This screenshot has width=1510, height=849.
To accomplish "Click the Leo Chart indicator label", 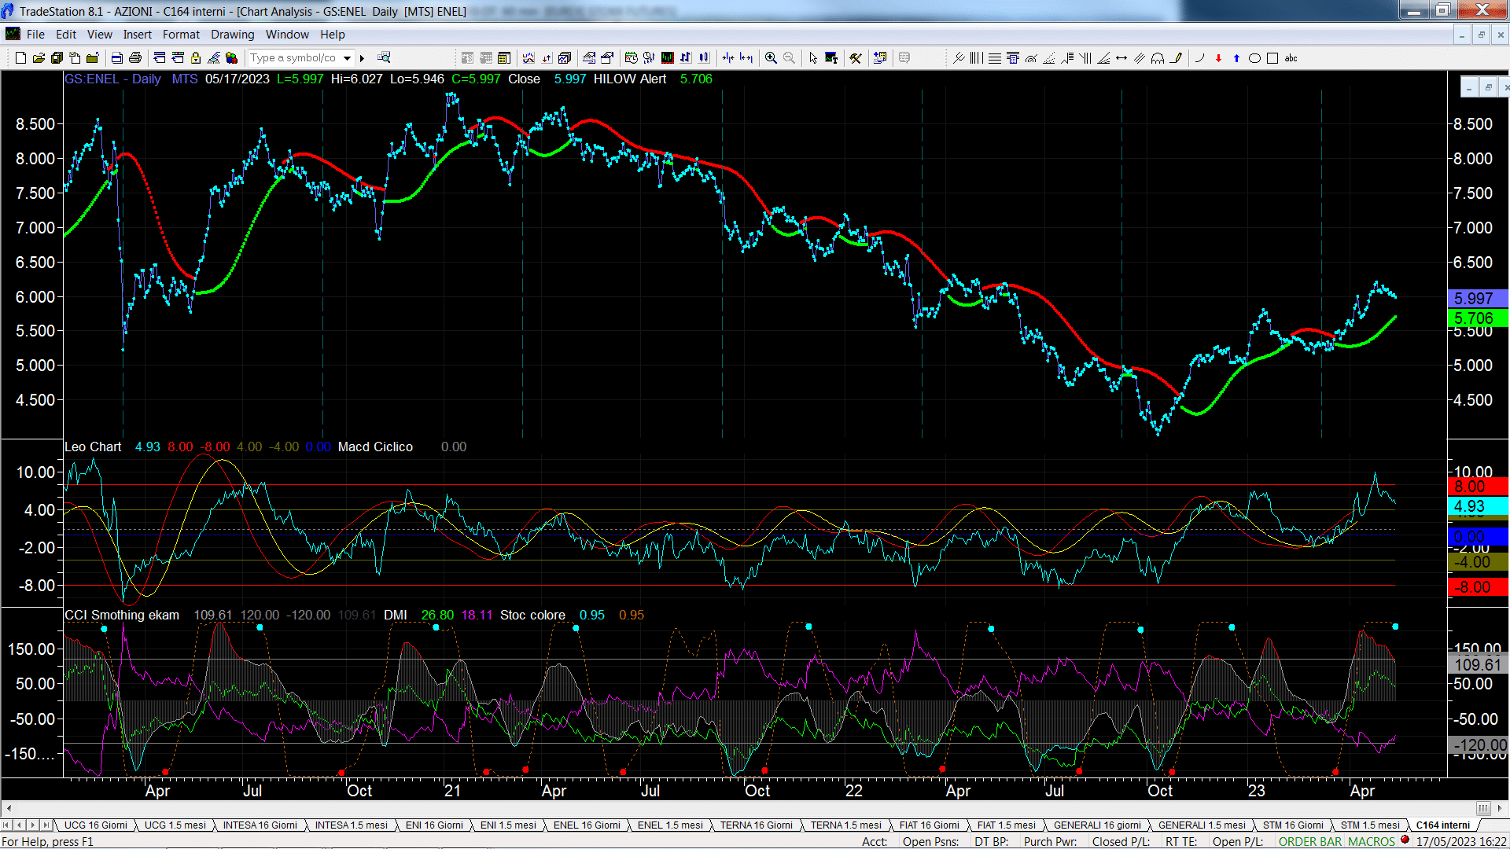I will click(x=93, y=447).
